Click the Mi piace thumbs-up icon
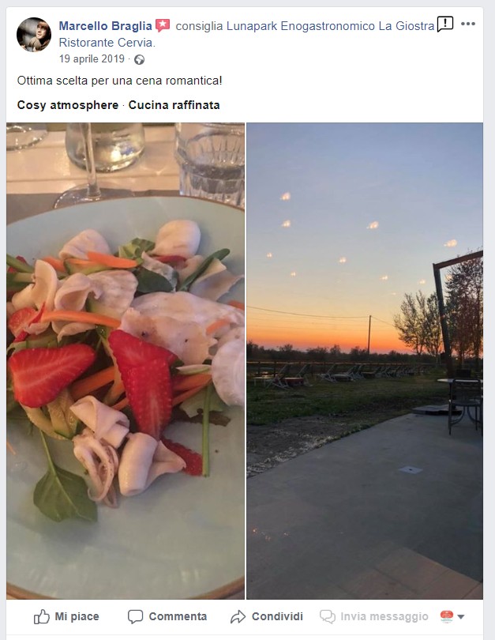 click(42, 616)
